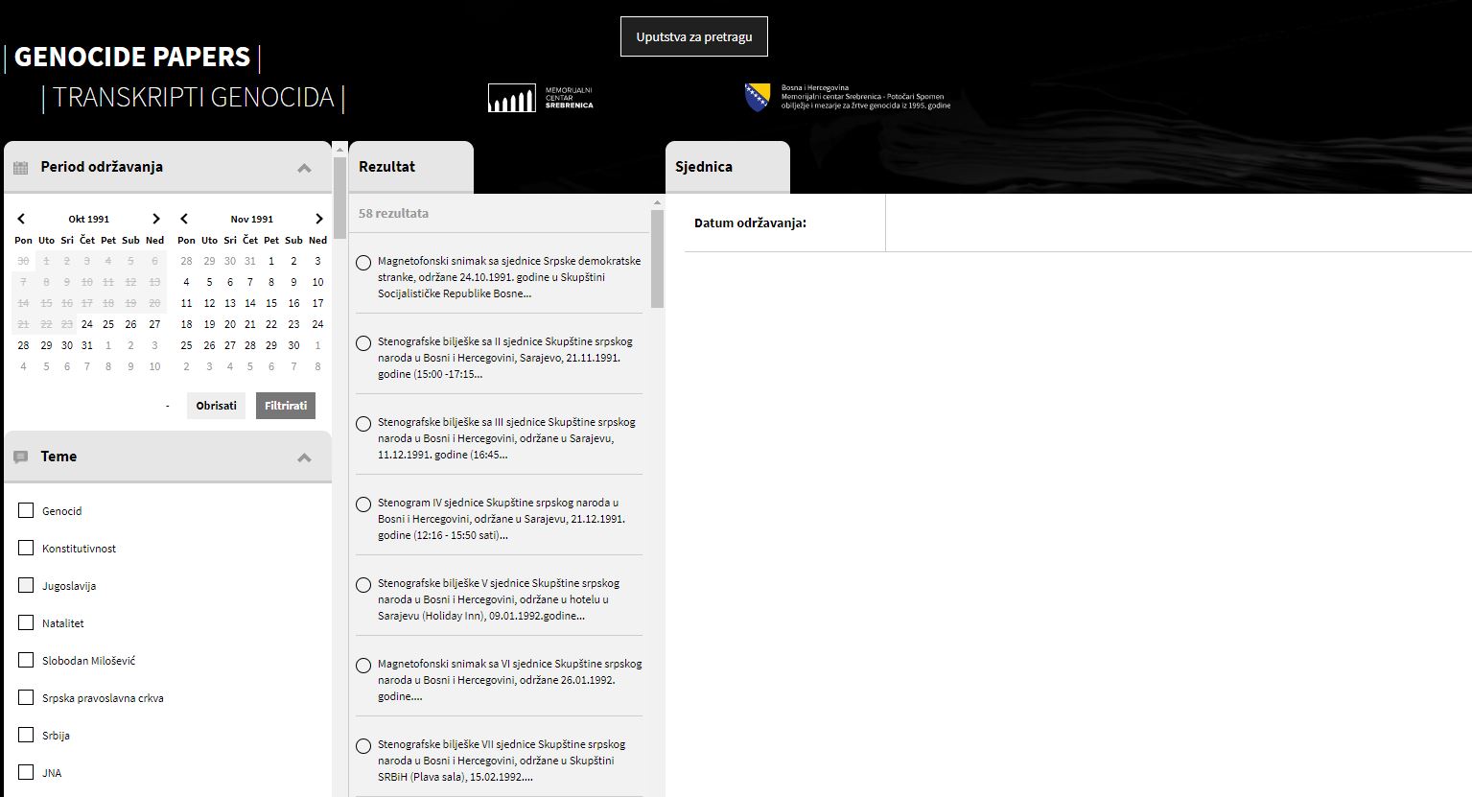Go to previous month on Okt 1991 calendar
The image size is (1472, 797).
[21, 219]
